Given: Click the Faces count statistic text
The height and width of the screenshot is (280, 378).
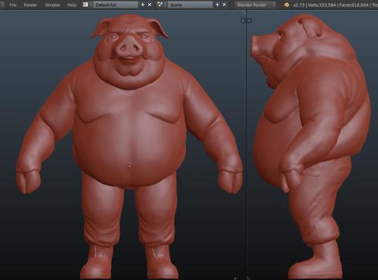Looking at the screenshot, I should click(354, 5).
